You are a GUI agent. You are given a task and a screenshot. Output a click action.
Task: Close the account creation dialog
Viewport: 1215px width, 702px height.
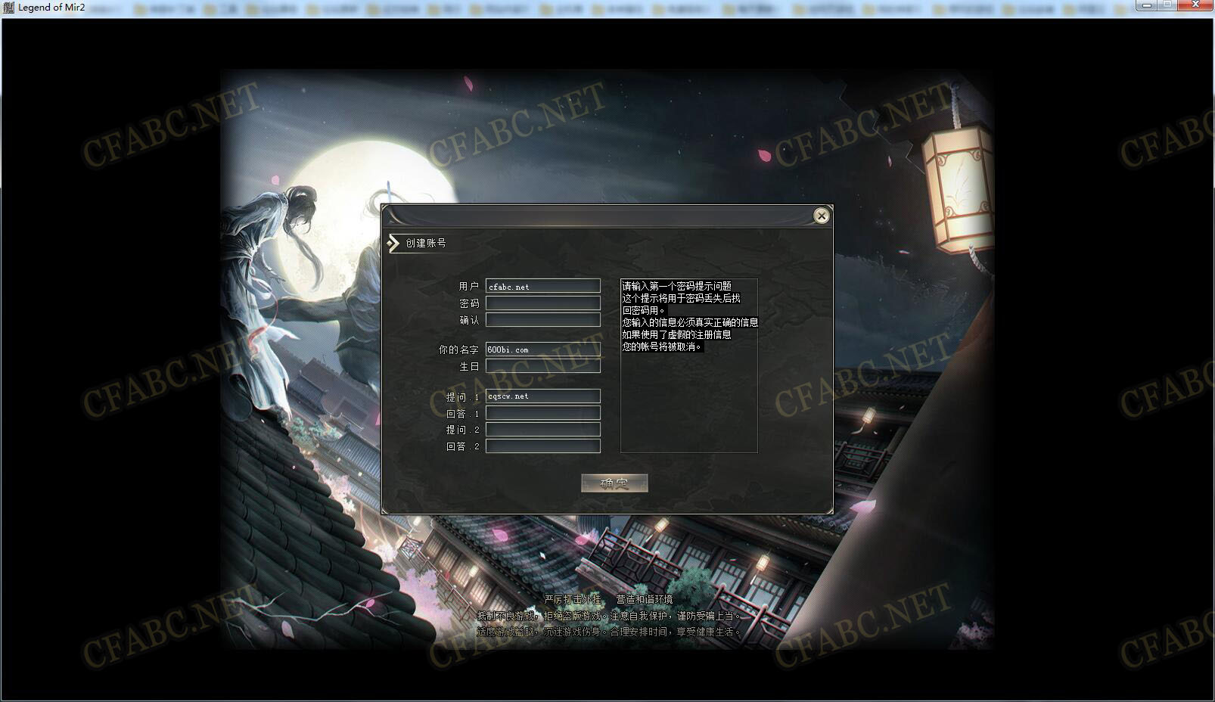point(821,216)
